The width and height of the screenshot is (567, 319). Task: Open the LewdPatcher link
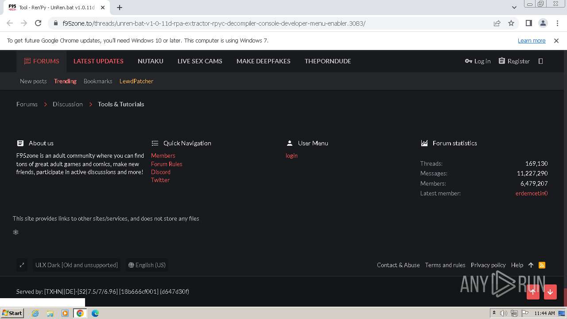click(x=136, y=81)
